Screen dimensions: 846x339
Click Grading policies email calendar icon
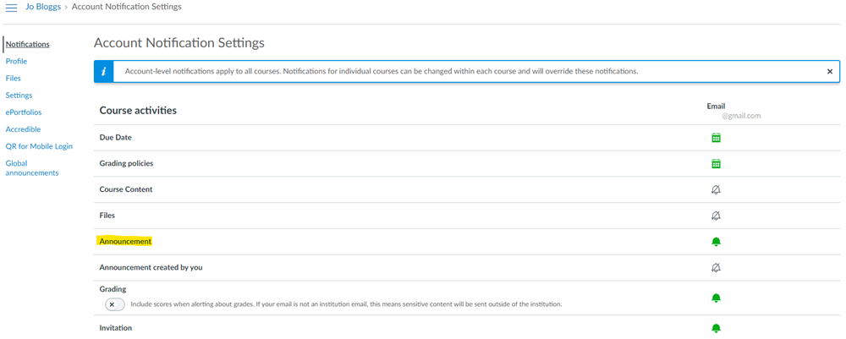tap(716, 164)
